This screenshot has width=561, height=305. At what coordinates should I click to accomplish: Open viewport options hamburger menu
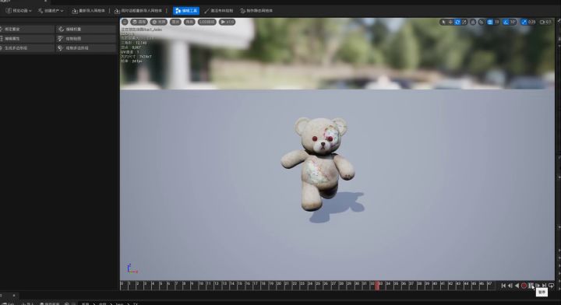[x=125, y=22]
